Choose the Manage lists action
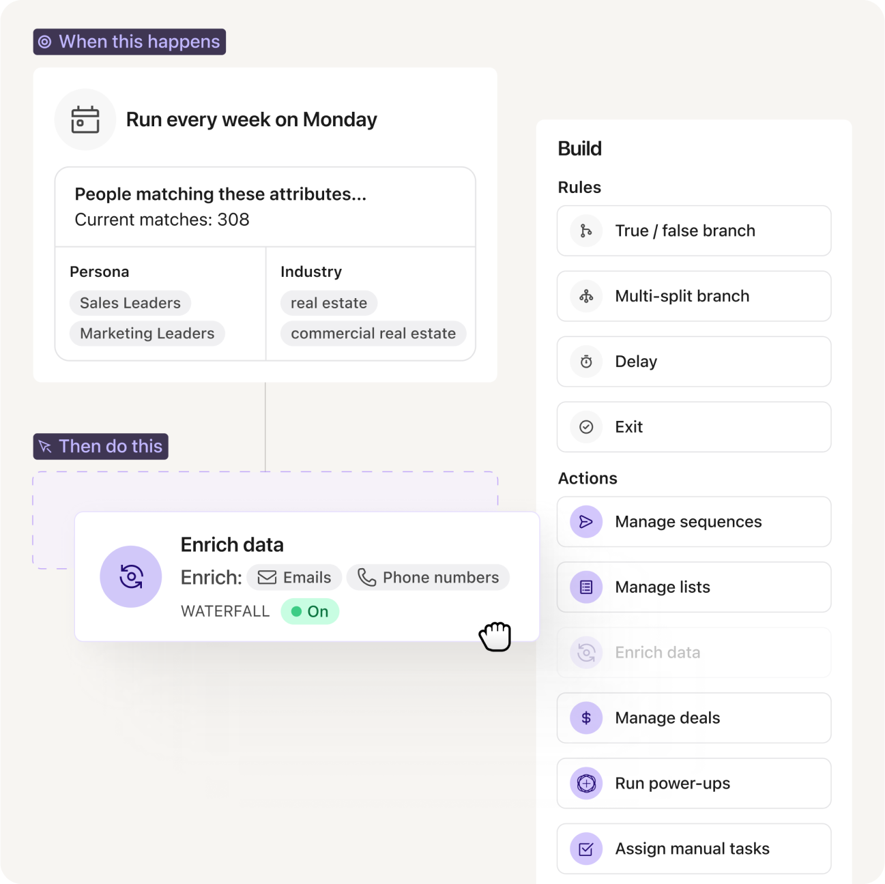 click(x=694, y=587)
